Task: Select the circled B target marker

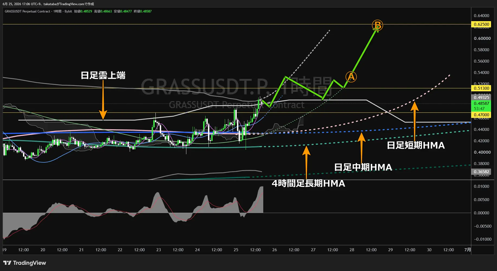Action: tap(377, 25)
